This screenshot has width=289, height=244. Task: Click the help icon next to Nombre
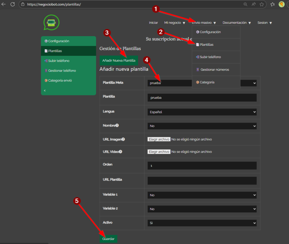(117, 126)
